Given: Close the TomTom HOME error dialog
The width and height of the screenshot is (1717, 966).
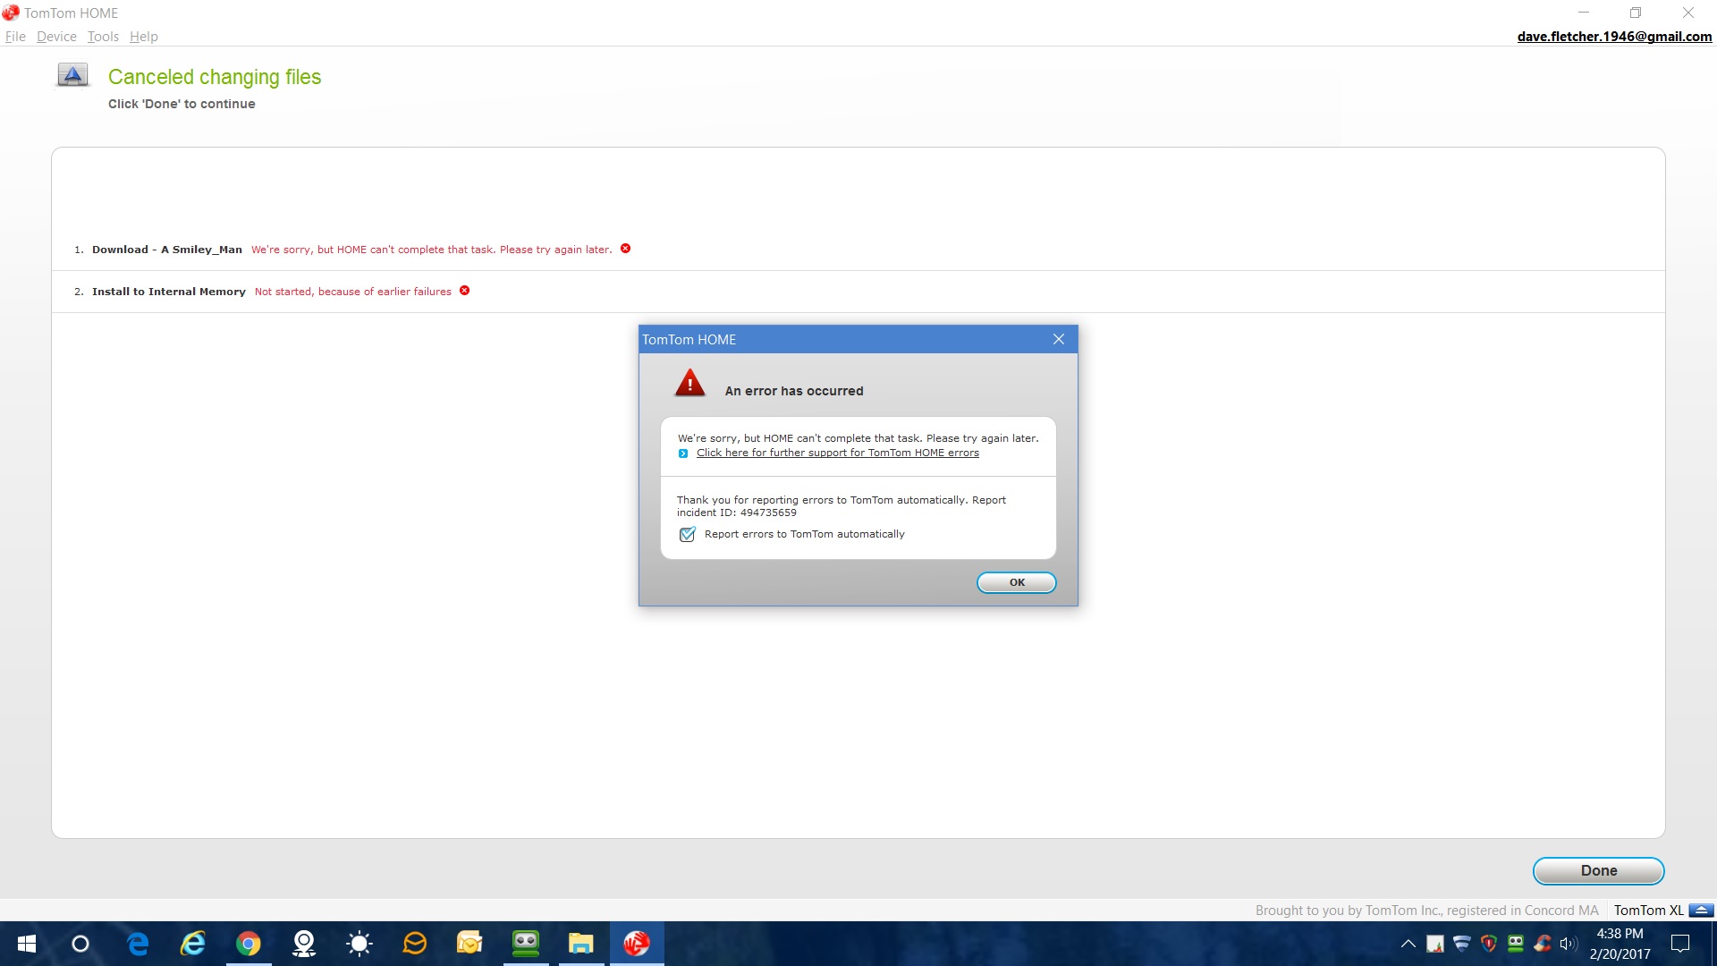Looking at the screenshot, I should pyautogui.click(x=1059, y=339).
